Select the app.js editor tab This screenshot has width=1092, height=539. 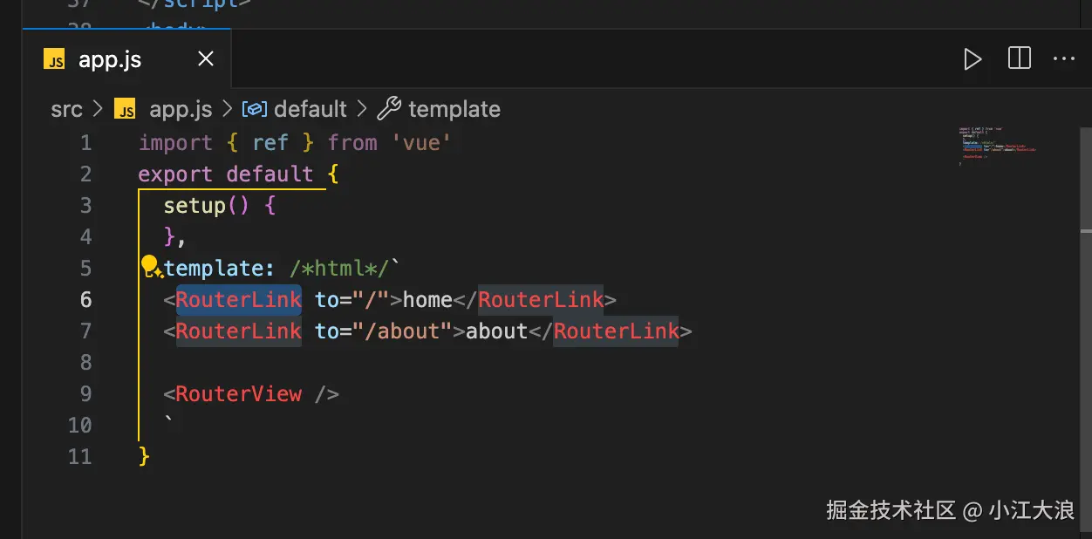coord(110,60)
